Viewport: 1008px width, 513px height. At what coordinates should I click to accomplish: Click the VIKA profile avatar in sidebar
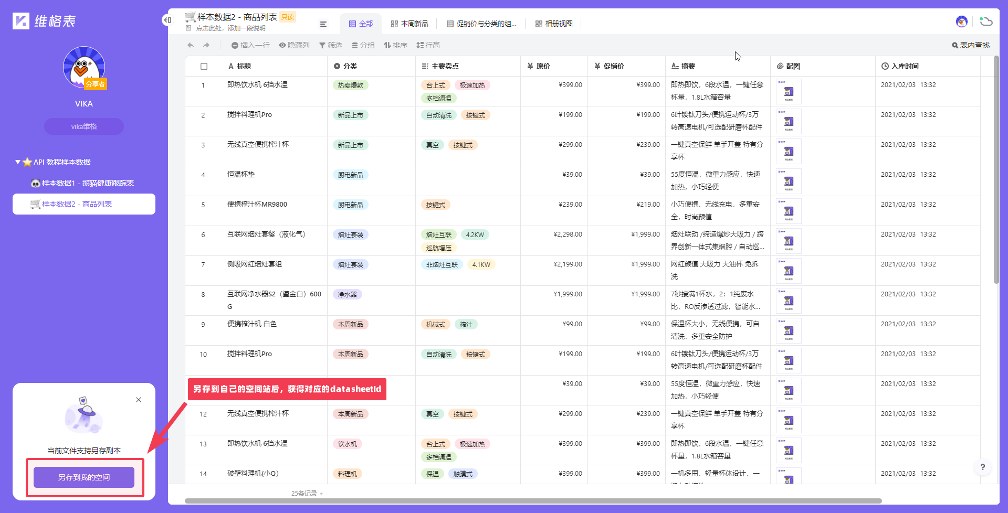[x=84, y=67]
